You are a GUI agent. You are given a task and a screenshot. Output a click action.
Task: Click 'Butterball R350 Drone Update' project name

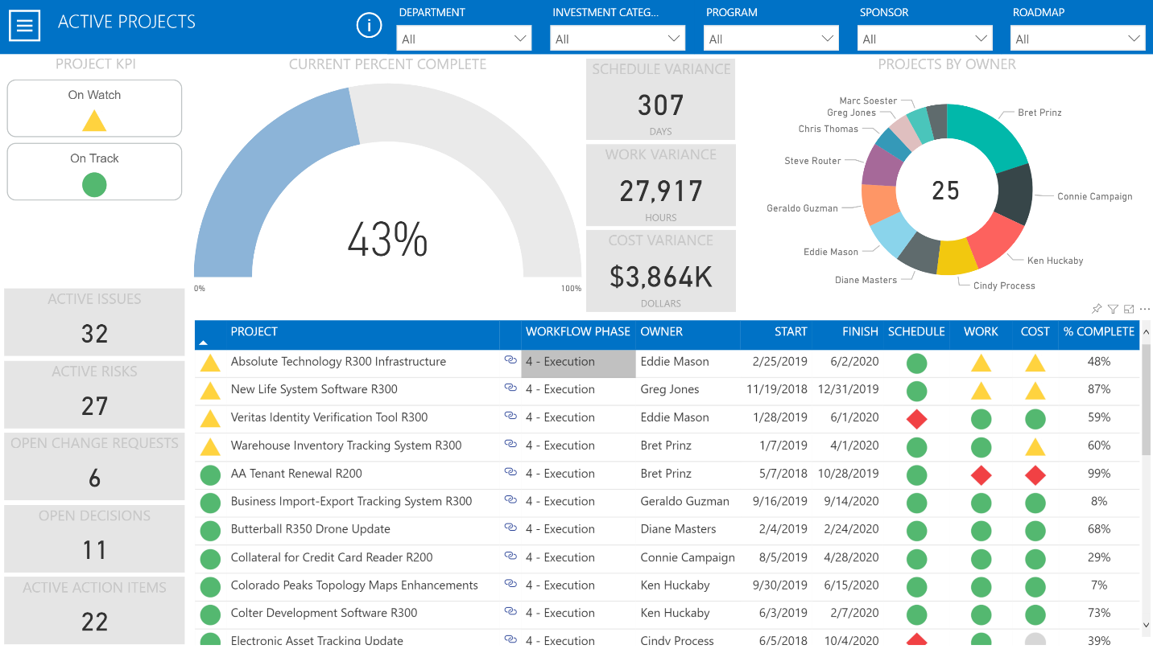(311, 529)
